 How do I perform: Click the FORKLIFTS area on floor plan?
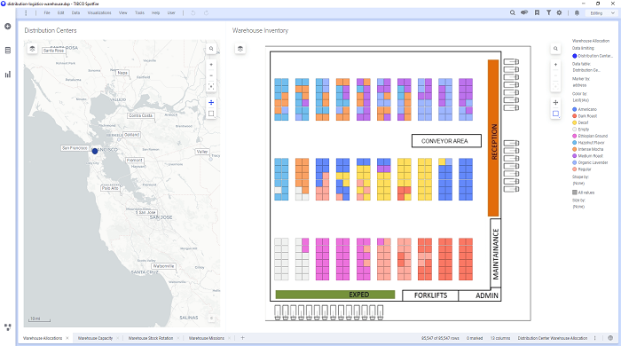430,295
